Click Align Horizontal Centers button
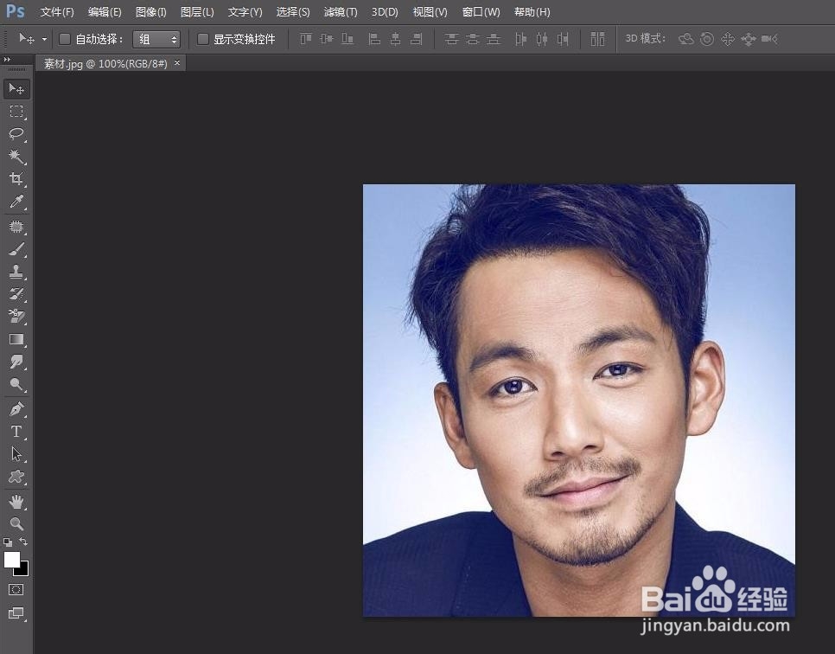835x654 pixels. tap(395, 38)
